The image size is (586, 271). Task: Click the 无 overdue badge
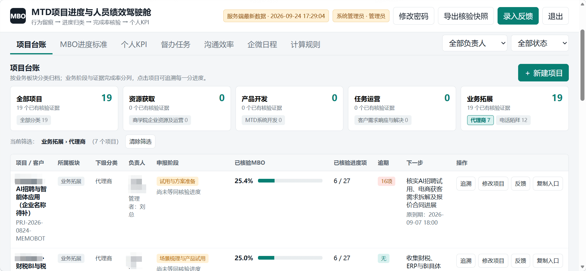coord(384,258)
